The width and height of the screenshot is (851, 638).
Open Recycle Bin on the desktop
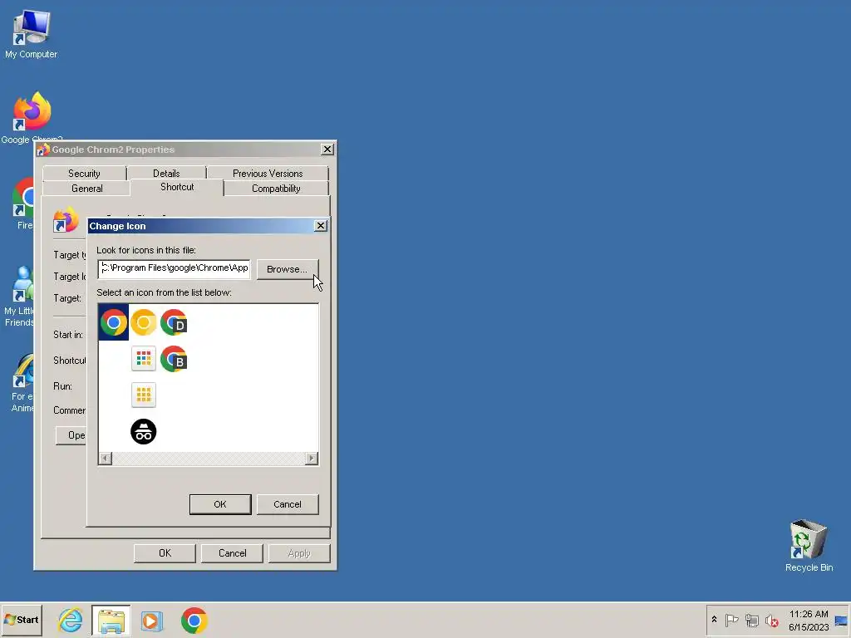(x=809, y=546)
